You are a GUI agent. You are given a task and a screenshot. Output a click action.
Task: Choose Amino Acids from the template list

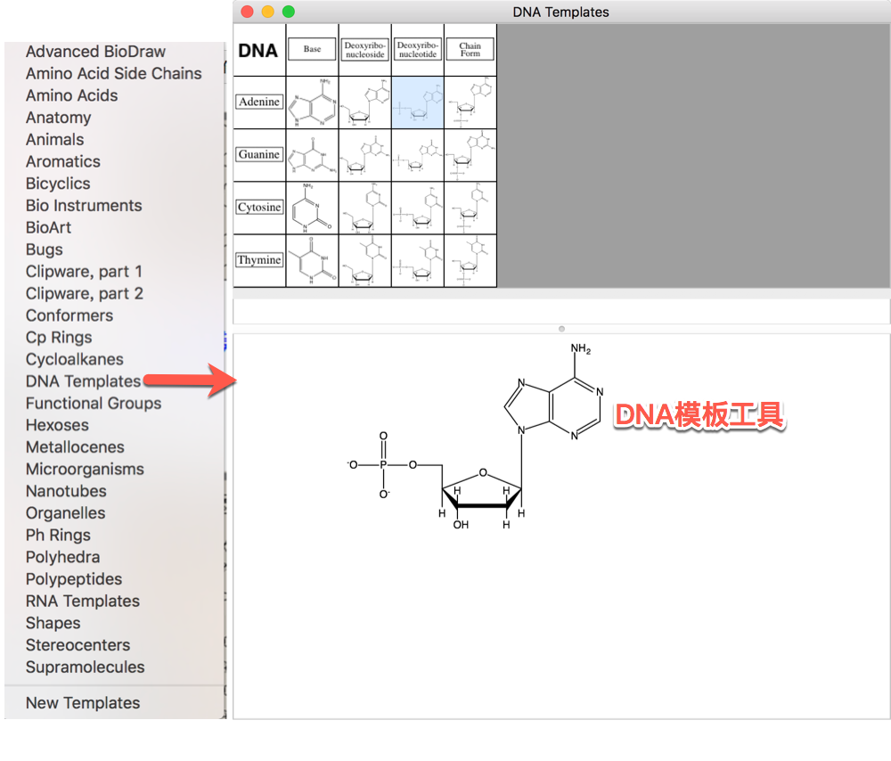pos(71,95)
